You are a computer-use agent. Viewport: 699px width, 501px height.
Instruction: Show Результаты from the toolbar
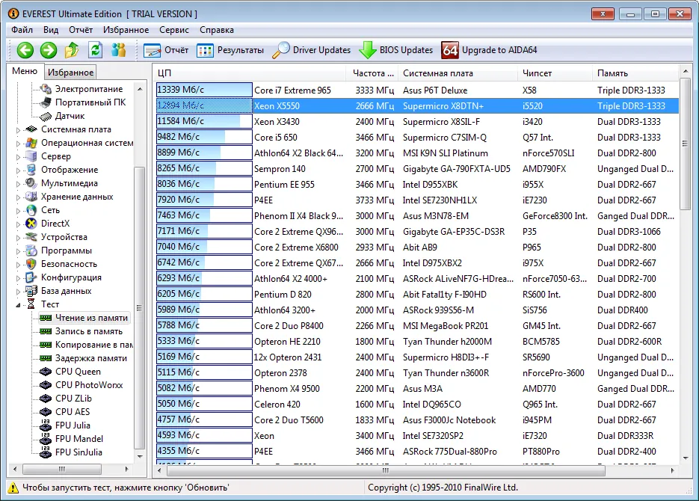point(230,50)
